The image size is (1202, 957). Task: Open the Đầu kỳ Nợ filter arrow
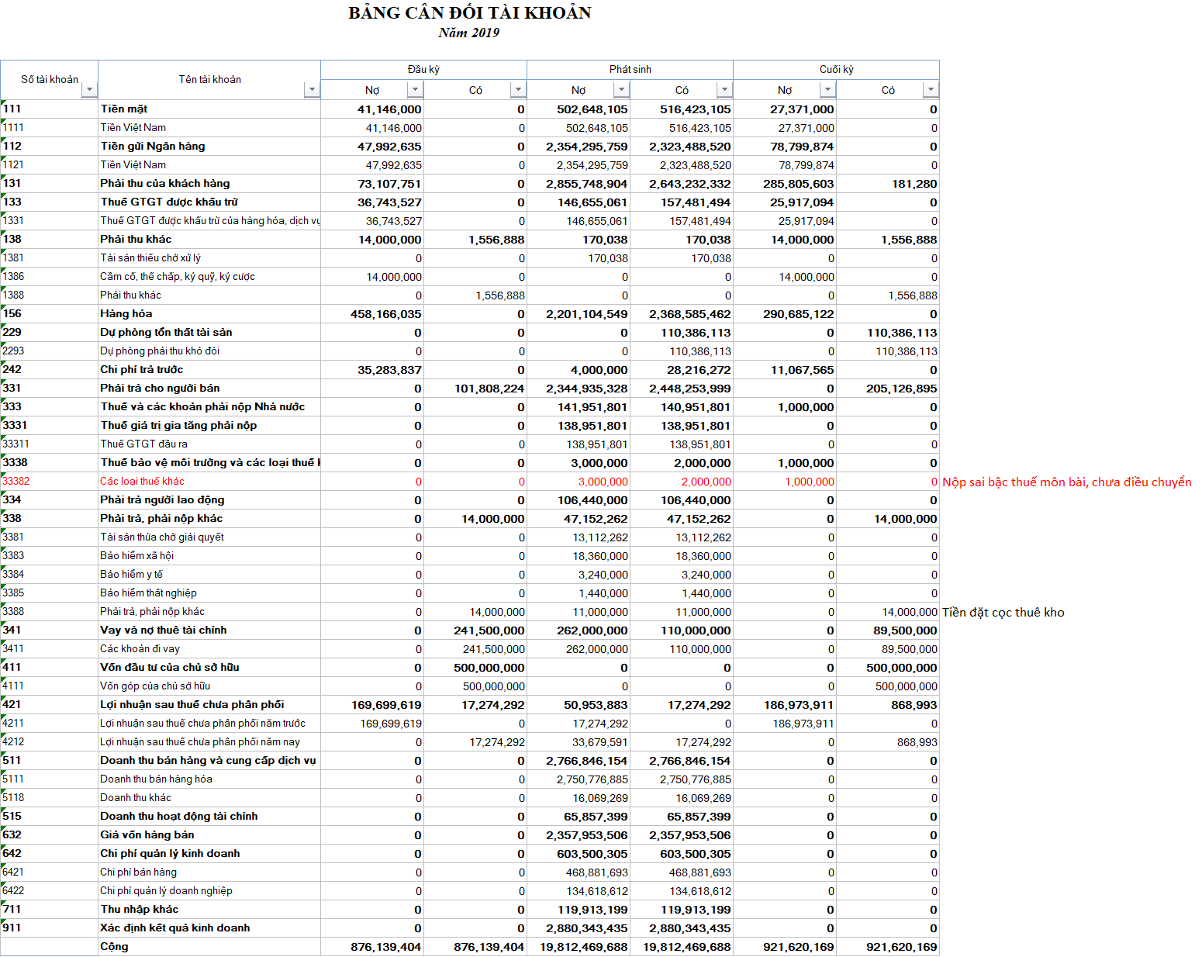coord(415,90)
